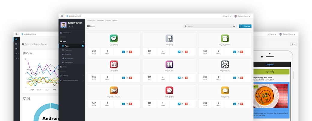The width and height of the screenshot is (312, 121).
Task: Open menu toggle dropdown in left back window
Action: (x=17, y=34)
